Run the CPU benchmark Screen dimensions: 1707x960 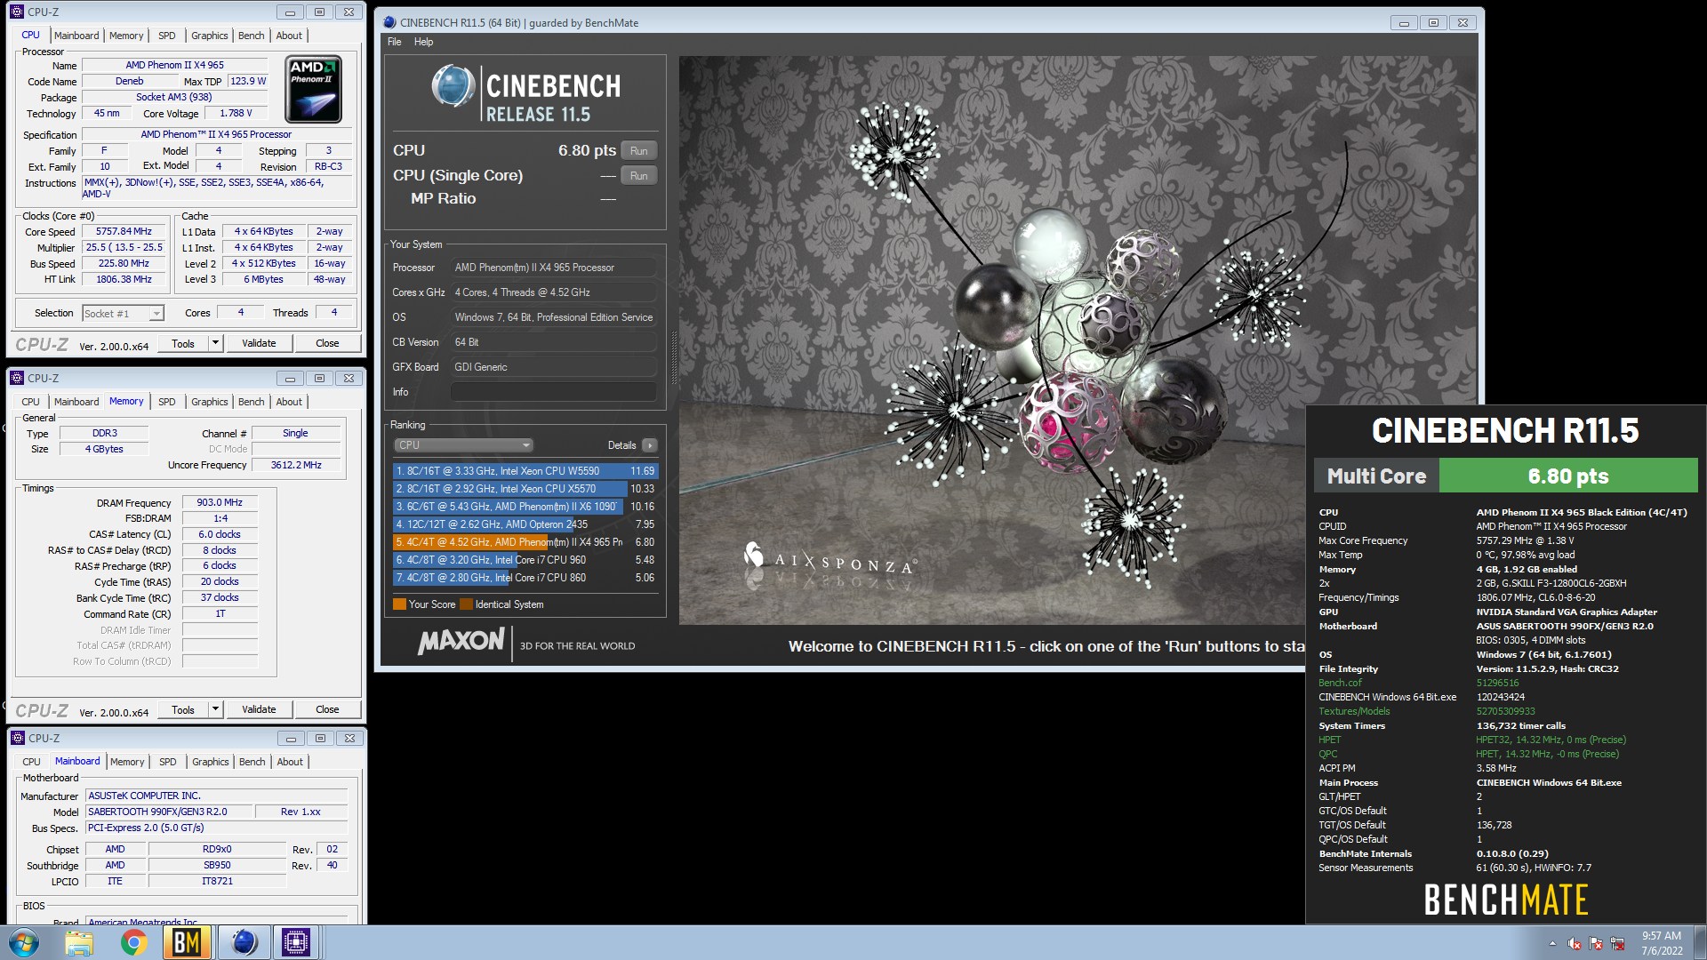click(639, 150)
